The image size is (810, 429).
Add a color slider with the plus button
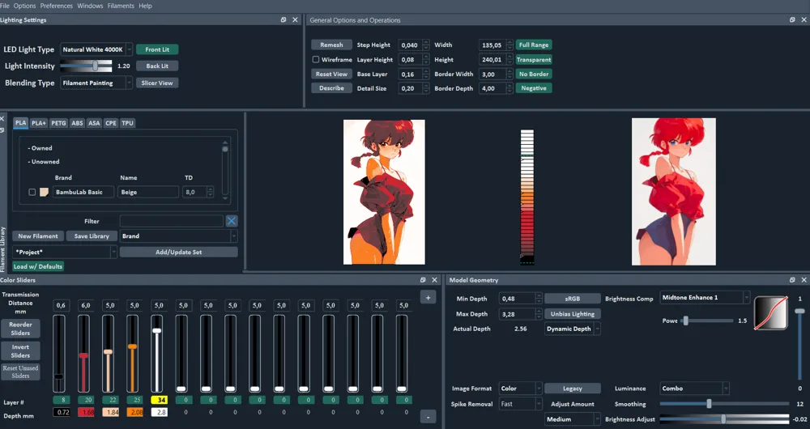click(x=428, y=297)
